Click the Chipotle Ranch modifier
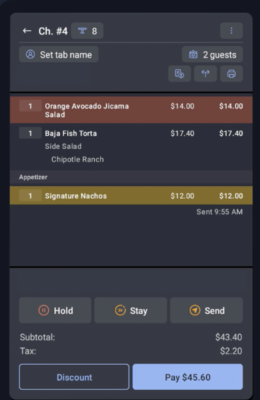The image size is (260, 400). pos(77,159)
